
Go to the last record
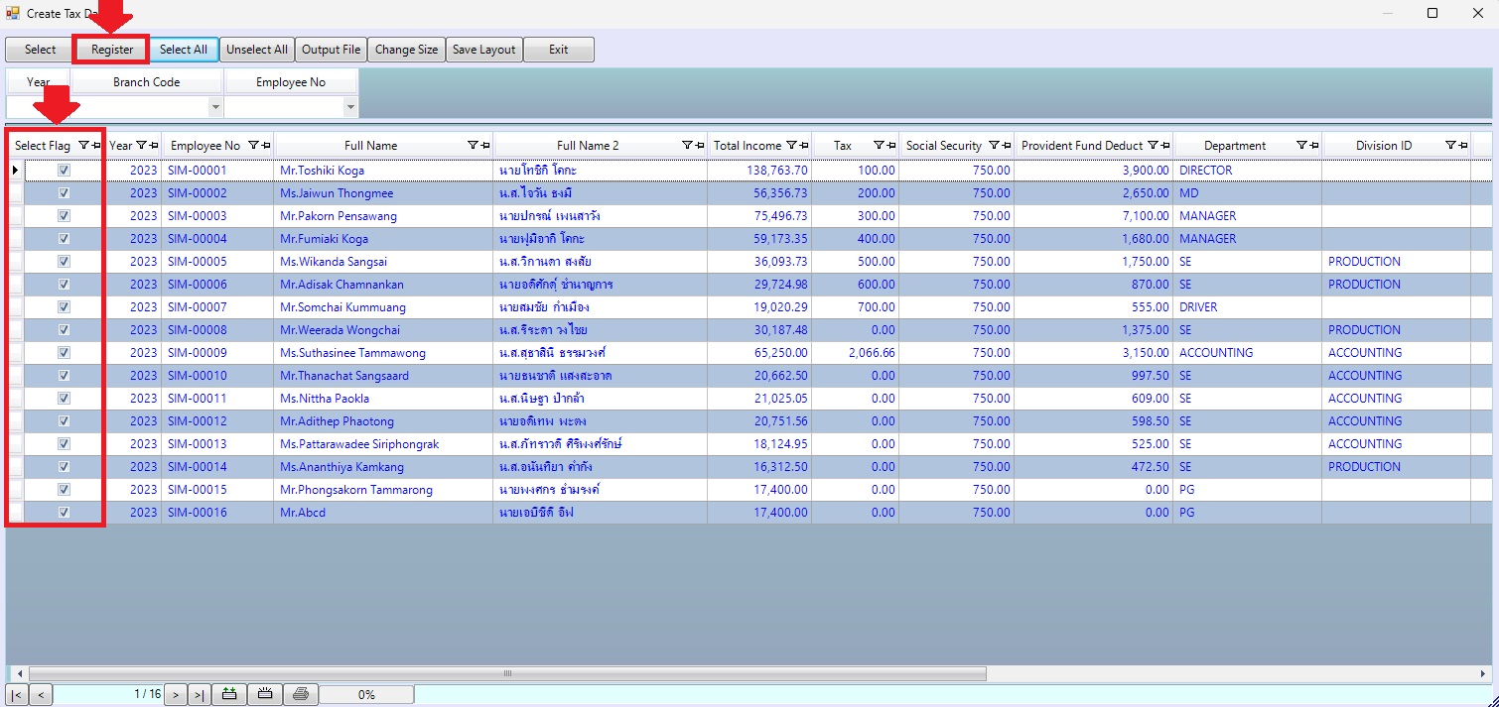199,695
